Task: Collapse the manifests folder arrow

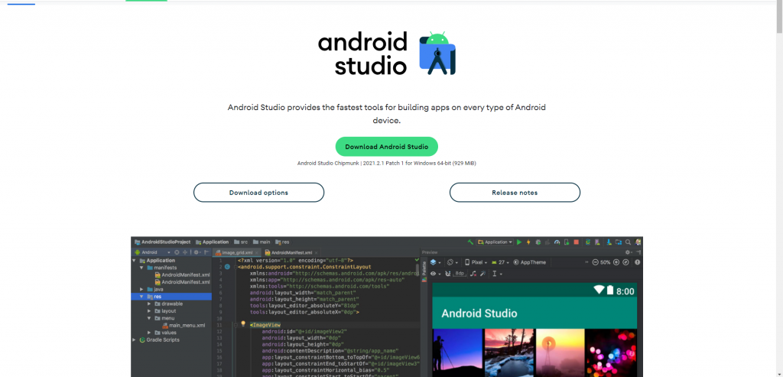Action: [x=141, y=268]
